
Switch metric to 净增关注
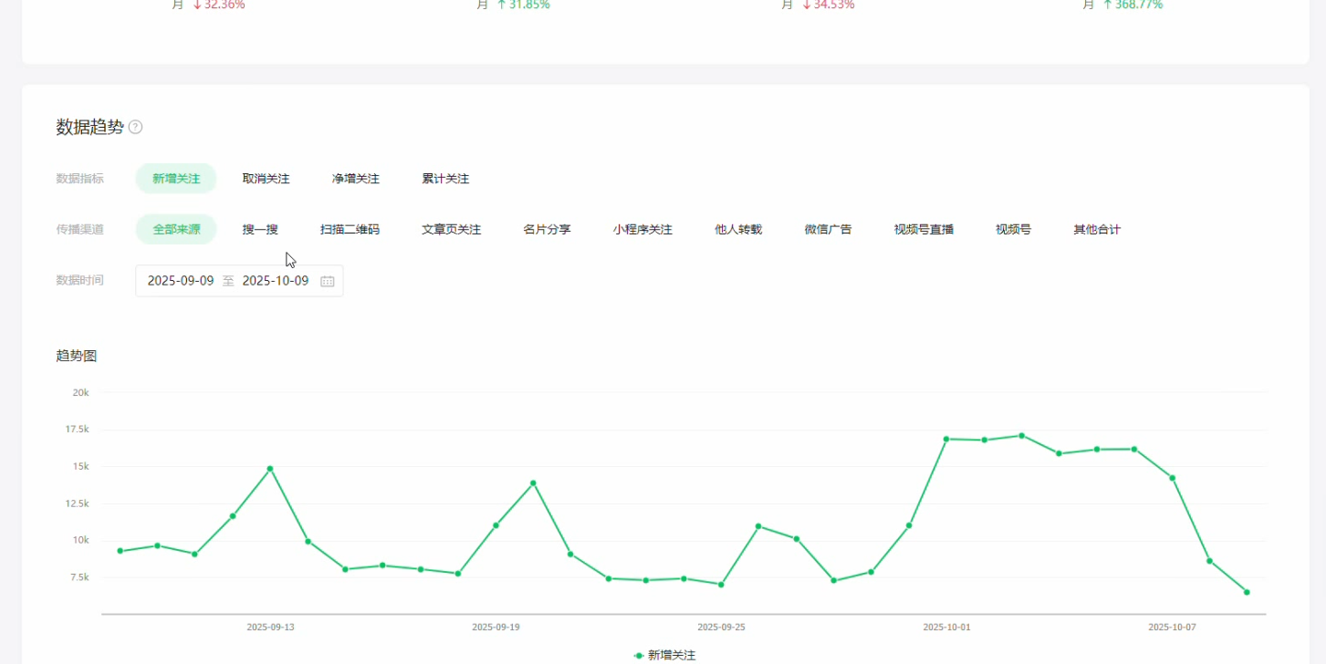[x=355, y=179]
